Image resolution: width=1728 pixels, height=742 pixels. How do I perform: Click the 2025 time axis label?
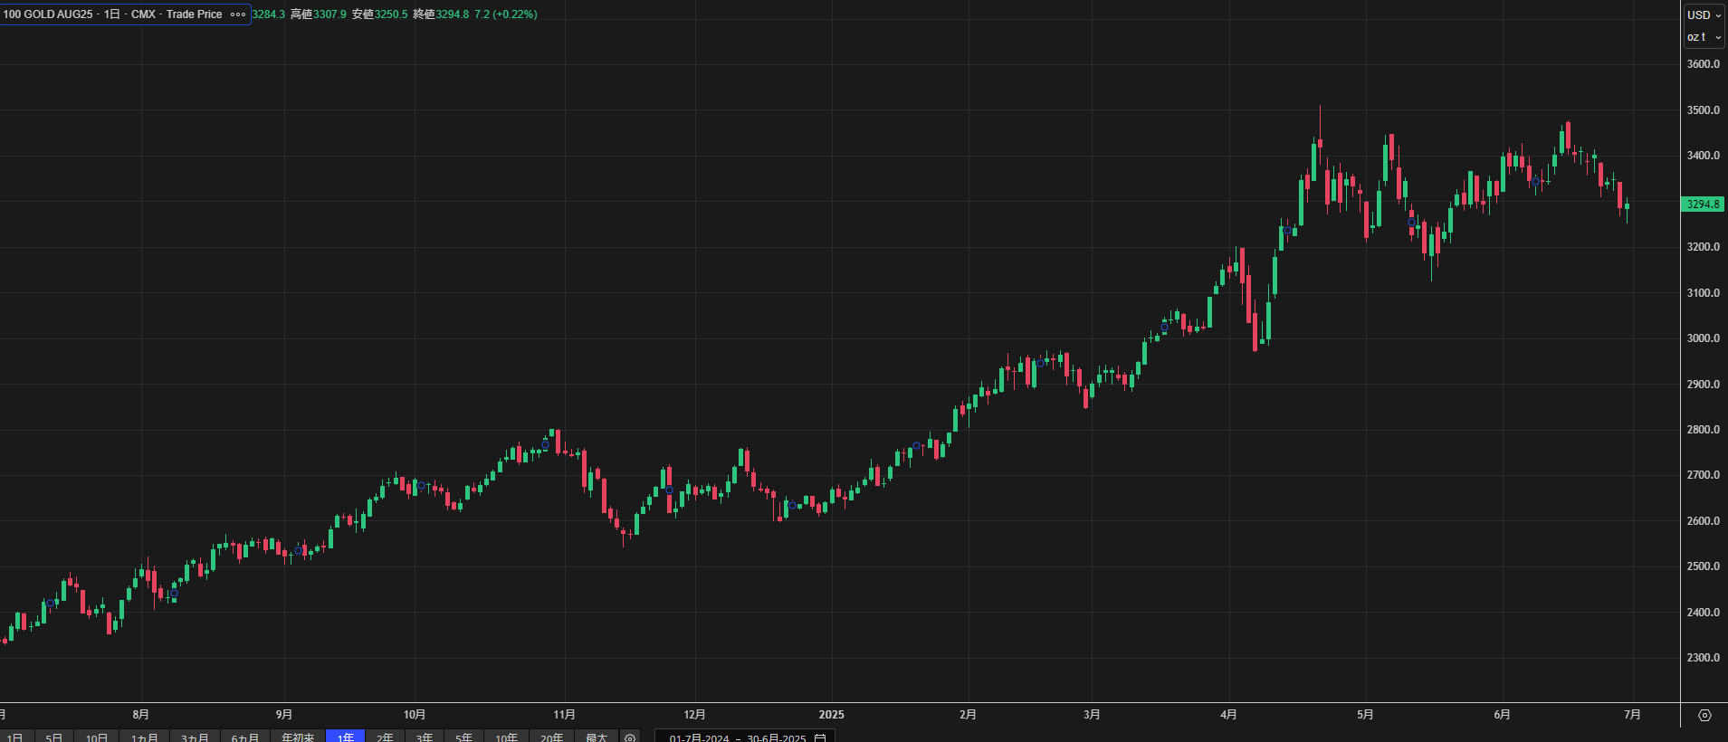pos(832,715)
